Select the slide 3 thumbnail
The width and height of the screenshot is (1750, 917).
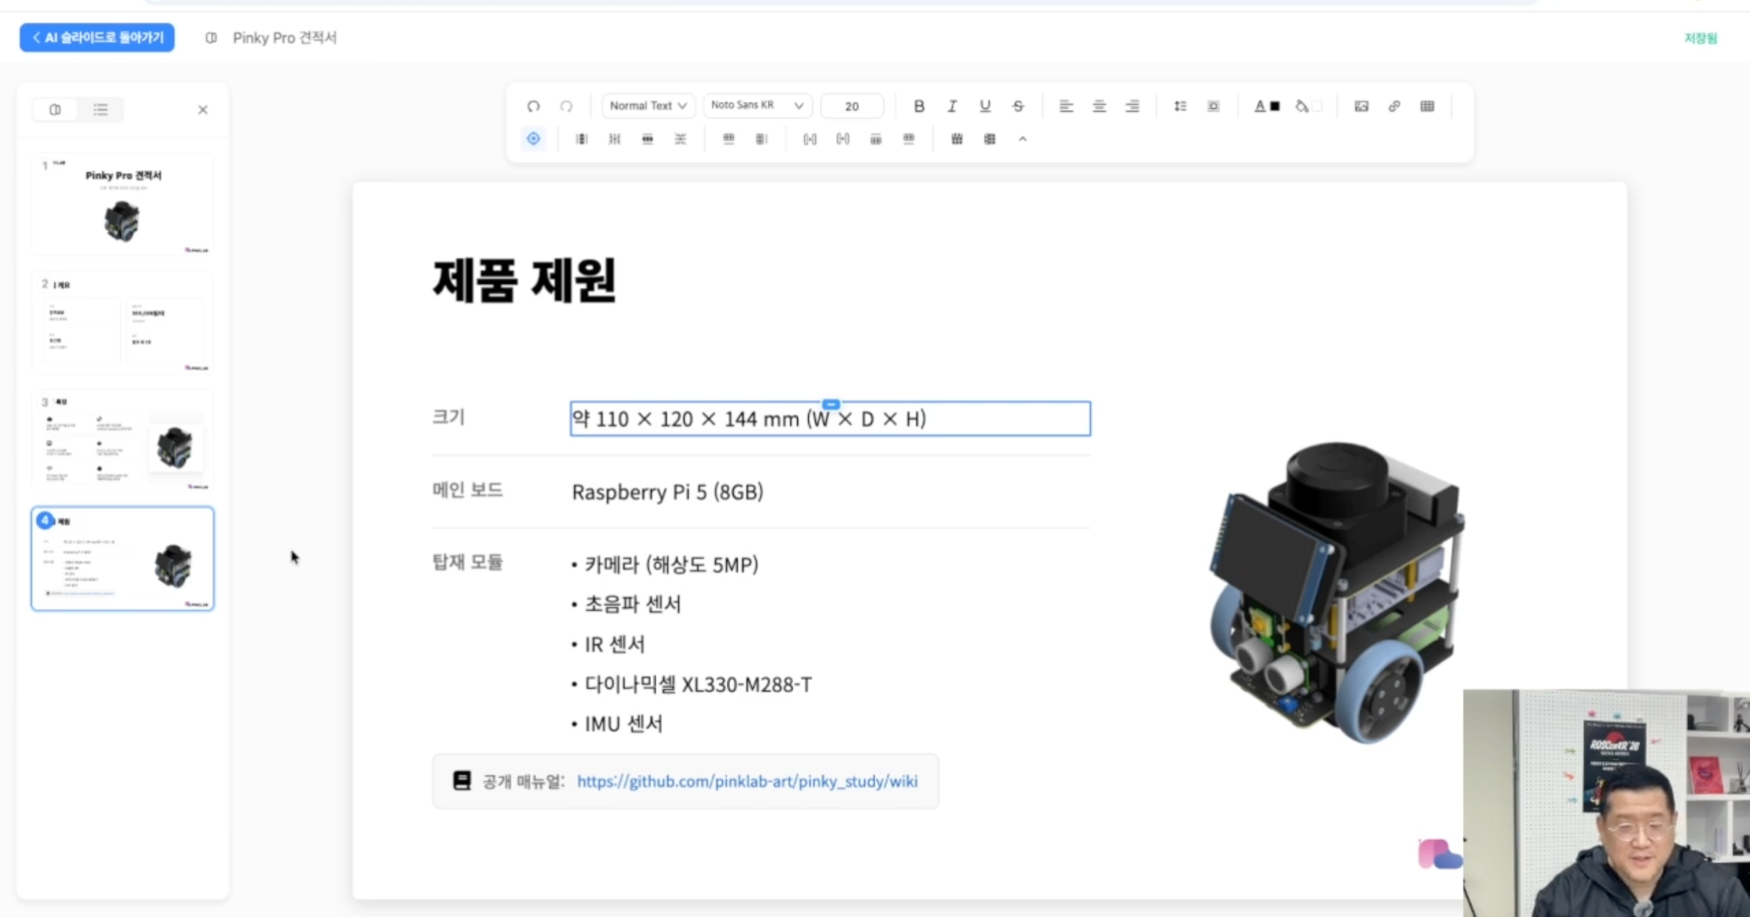click(123, 440)
